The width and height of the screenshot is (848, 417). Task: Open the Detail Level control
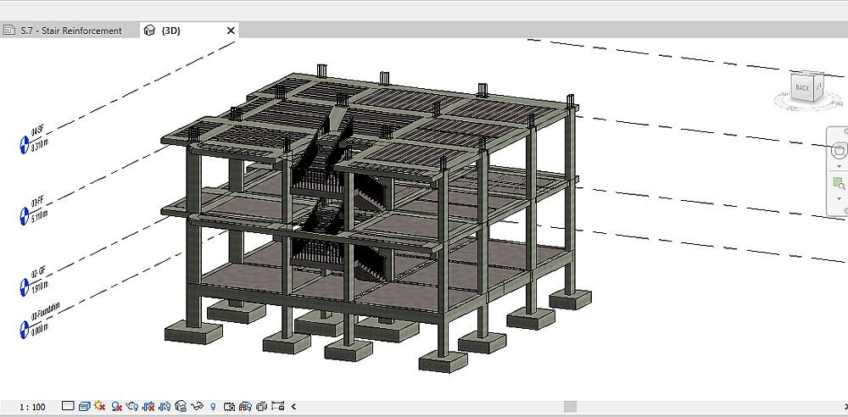click(x=68, y=407)
